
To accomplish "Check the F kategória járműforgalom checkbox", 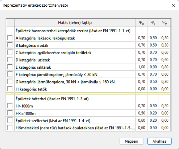I will pos(10,74).
